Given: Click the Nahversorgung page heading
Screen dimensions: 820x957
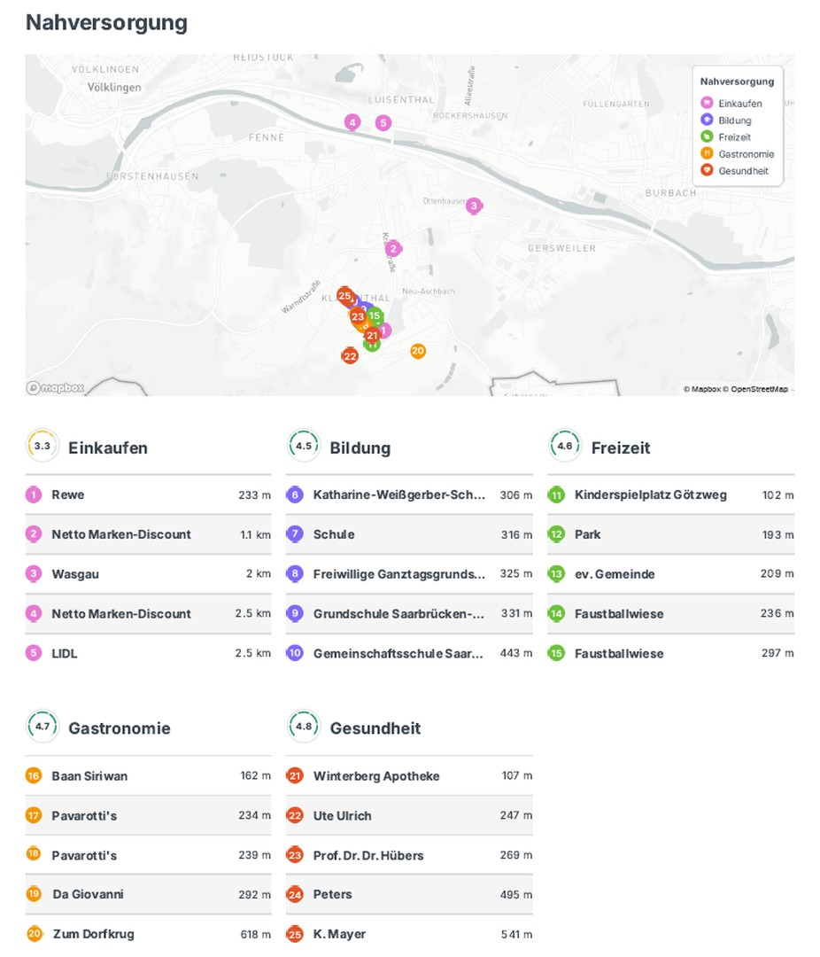Looking at the screenshot, I should pos(107,22).
